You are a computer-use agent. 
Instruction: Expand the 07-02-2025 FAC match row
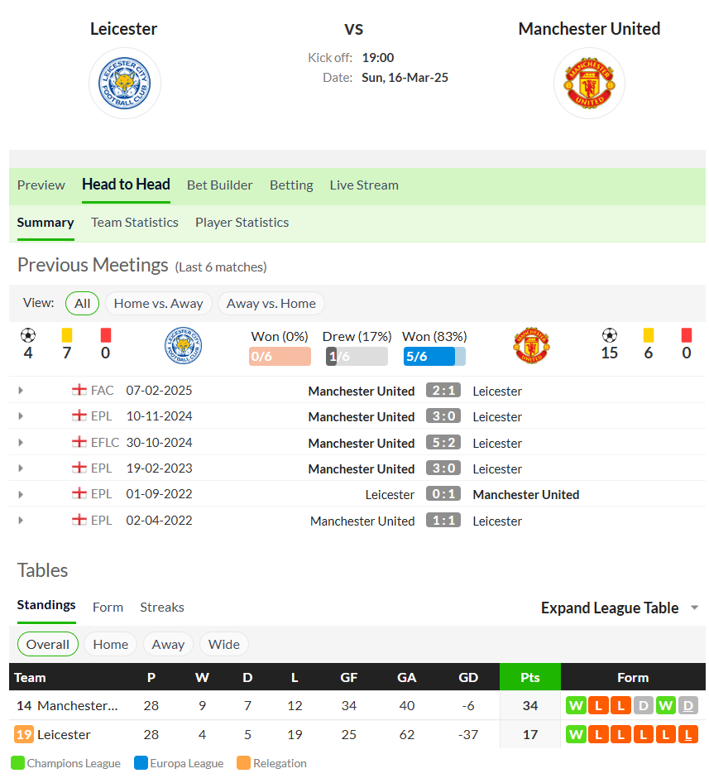tap(21, 391)
